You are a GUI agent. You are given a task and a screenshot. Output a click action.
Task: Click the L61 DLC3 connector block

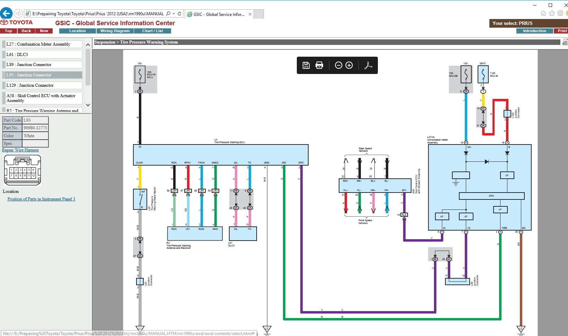[243, 234]
